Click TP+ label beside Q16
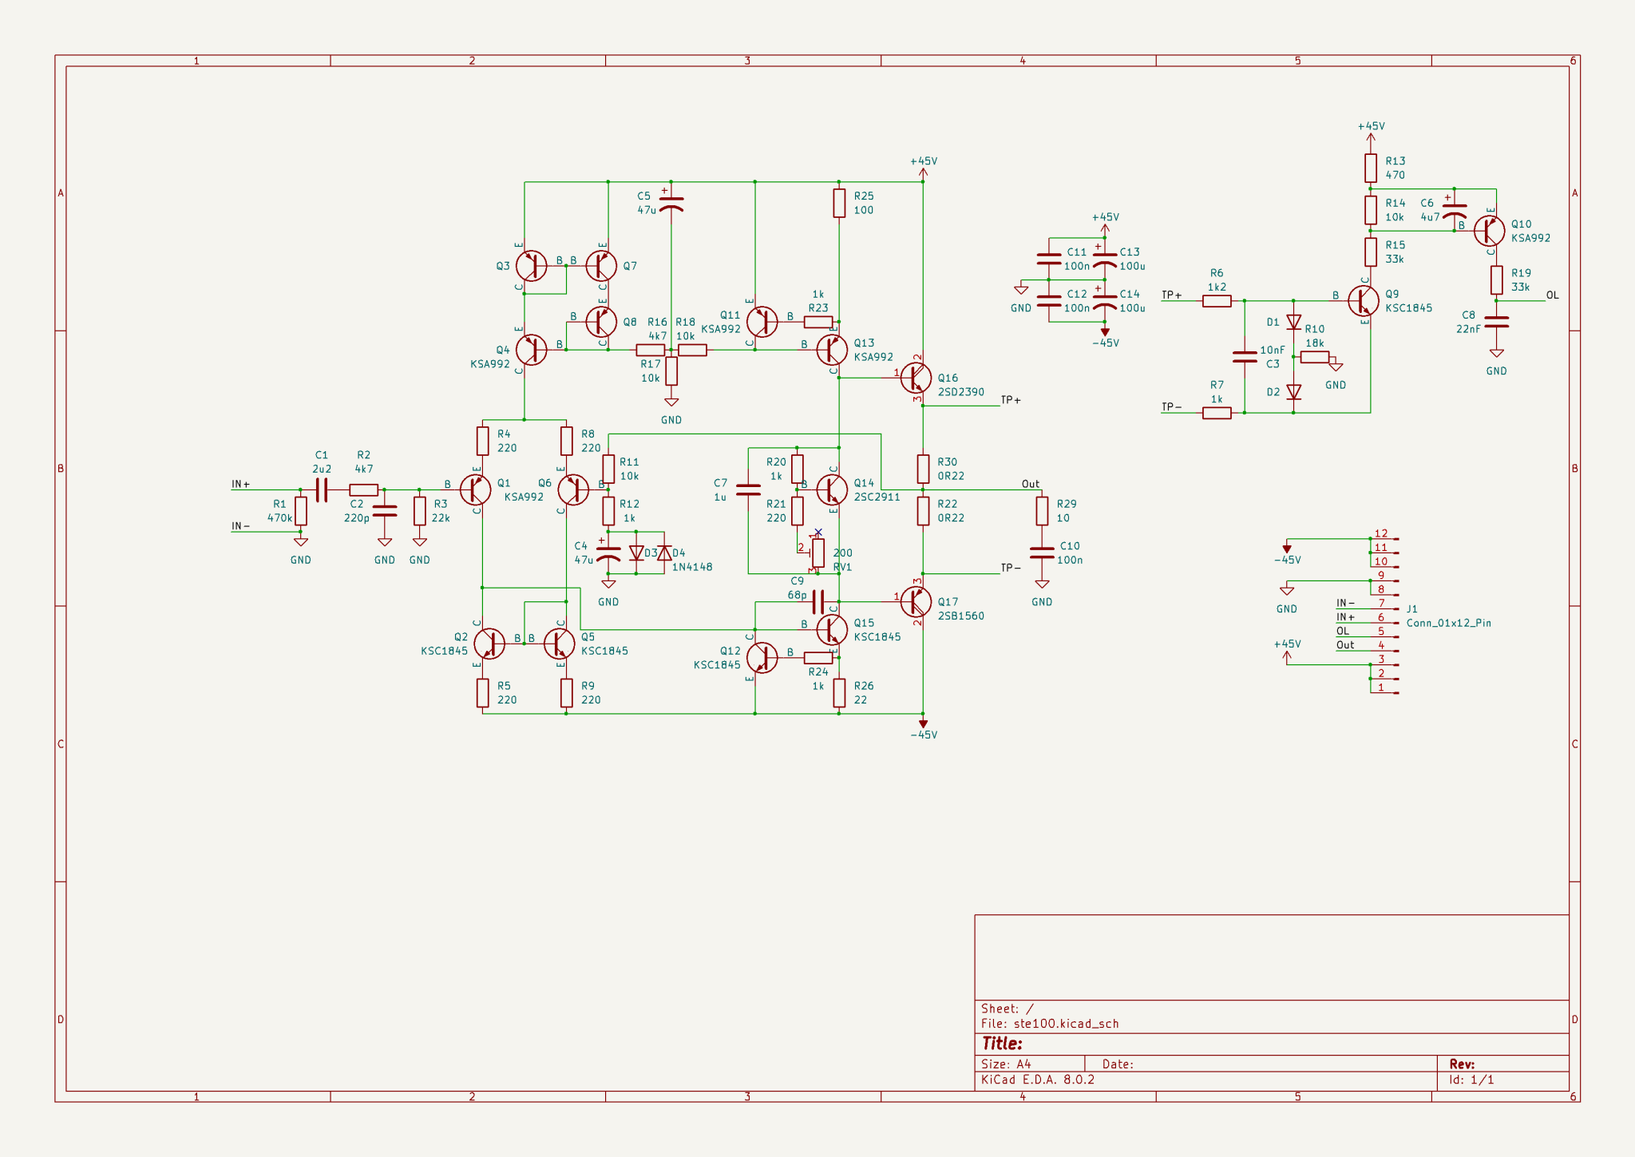 point(1011,400)
